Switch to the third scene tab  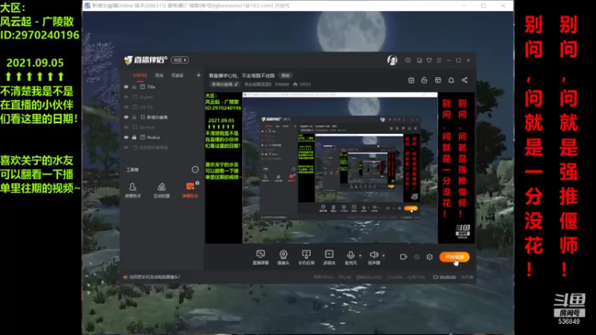177,76
